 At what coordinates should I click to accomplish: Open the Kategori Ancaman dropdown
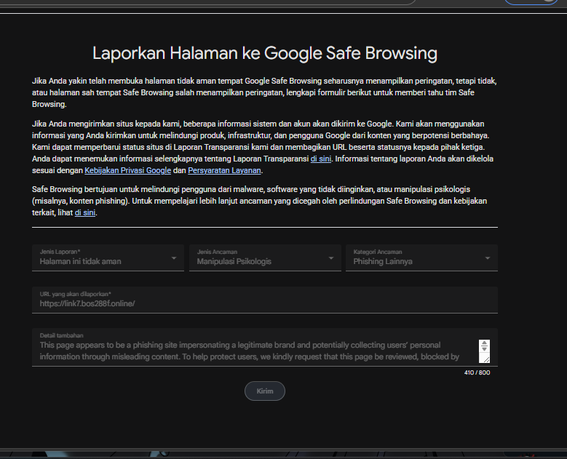point(421,258)
